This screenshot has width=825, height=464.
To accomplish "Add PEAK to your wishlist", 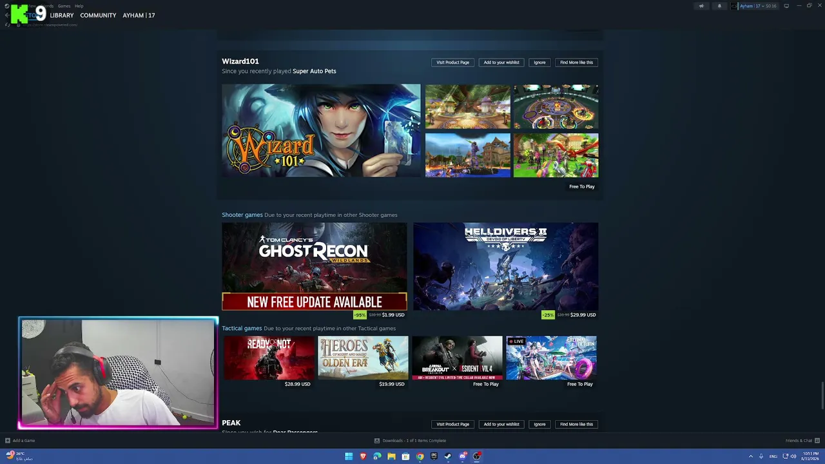I will pos(501,424).
